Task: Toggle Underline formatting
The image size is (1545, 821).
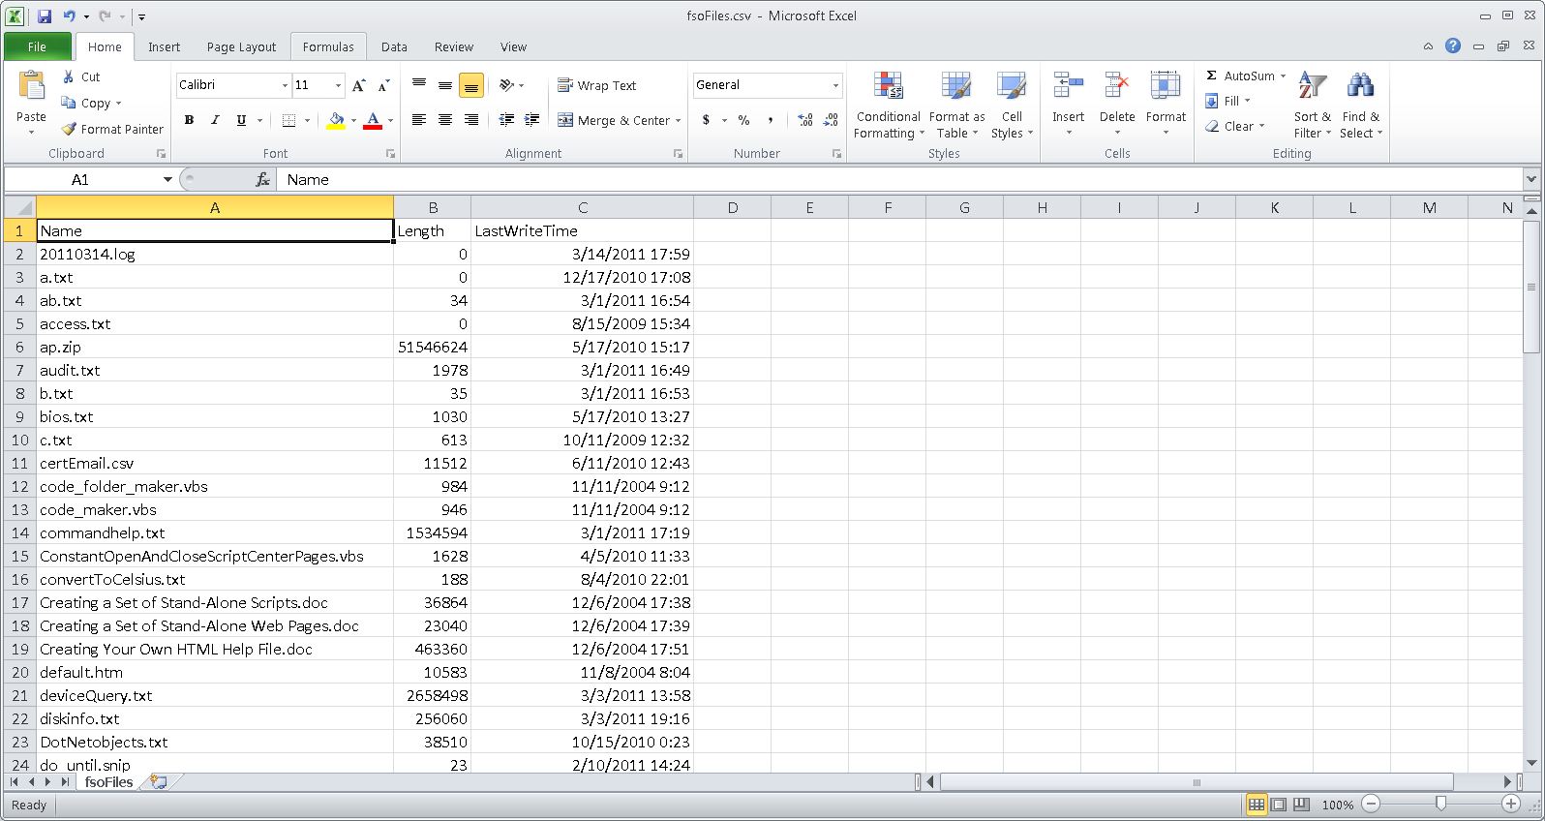Action: click(x=241, y=120)
